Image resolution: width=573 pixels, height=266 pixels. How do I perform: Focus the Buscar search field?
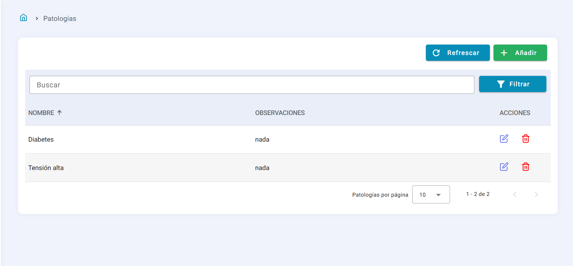tap(251, 85)
